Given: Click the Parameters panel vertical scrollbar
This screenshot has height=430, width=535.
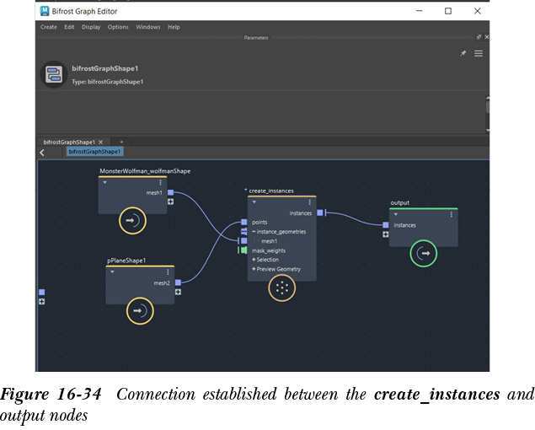Looking at the screenshot, I should click(487, 108).
